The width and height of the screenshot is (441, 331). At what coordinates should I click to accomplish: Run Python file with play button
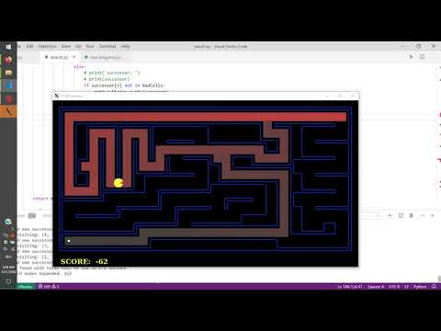pyautogui.click(x=411, y=57)
